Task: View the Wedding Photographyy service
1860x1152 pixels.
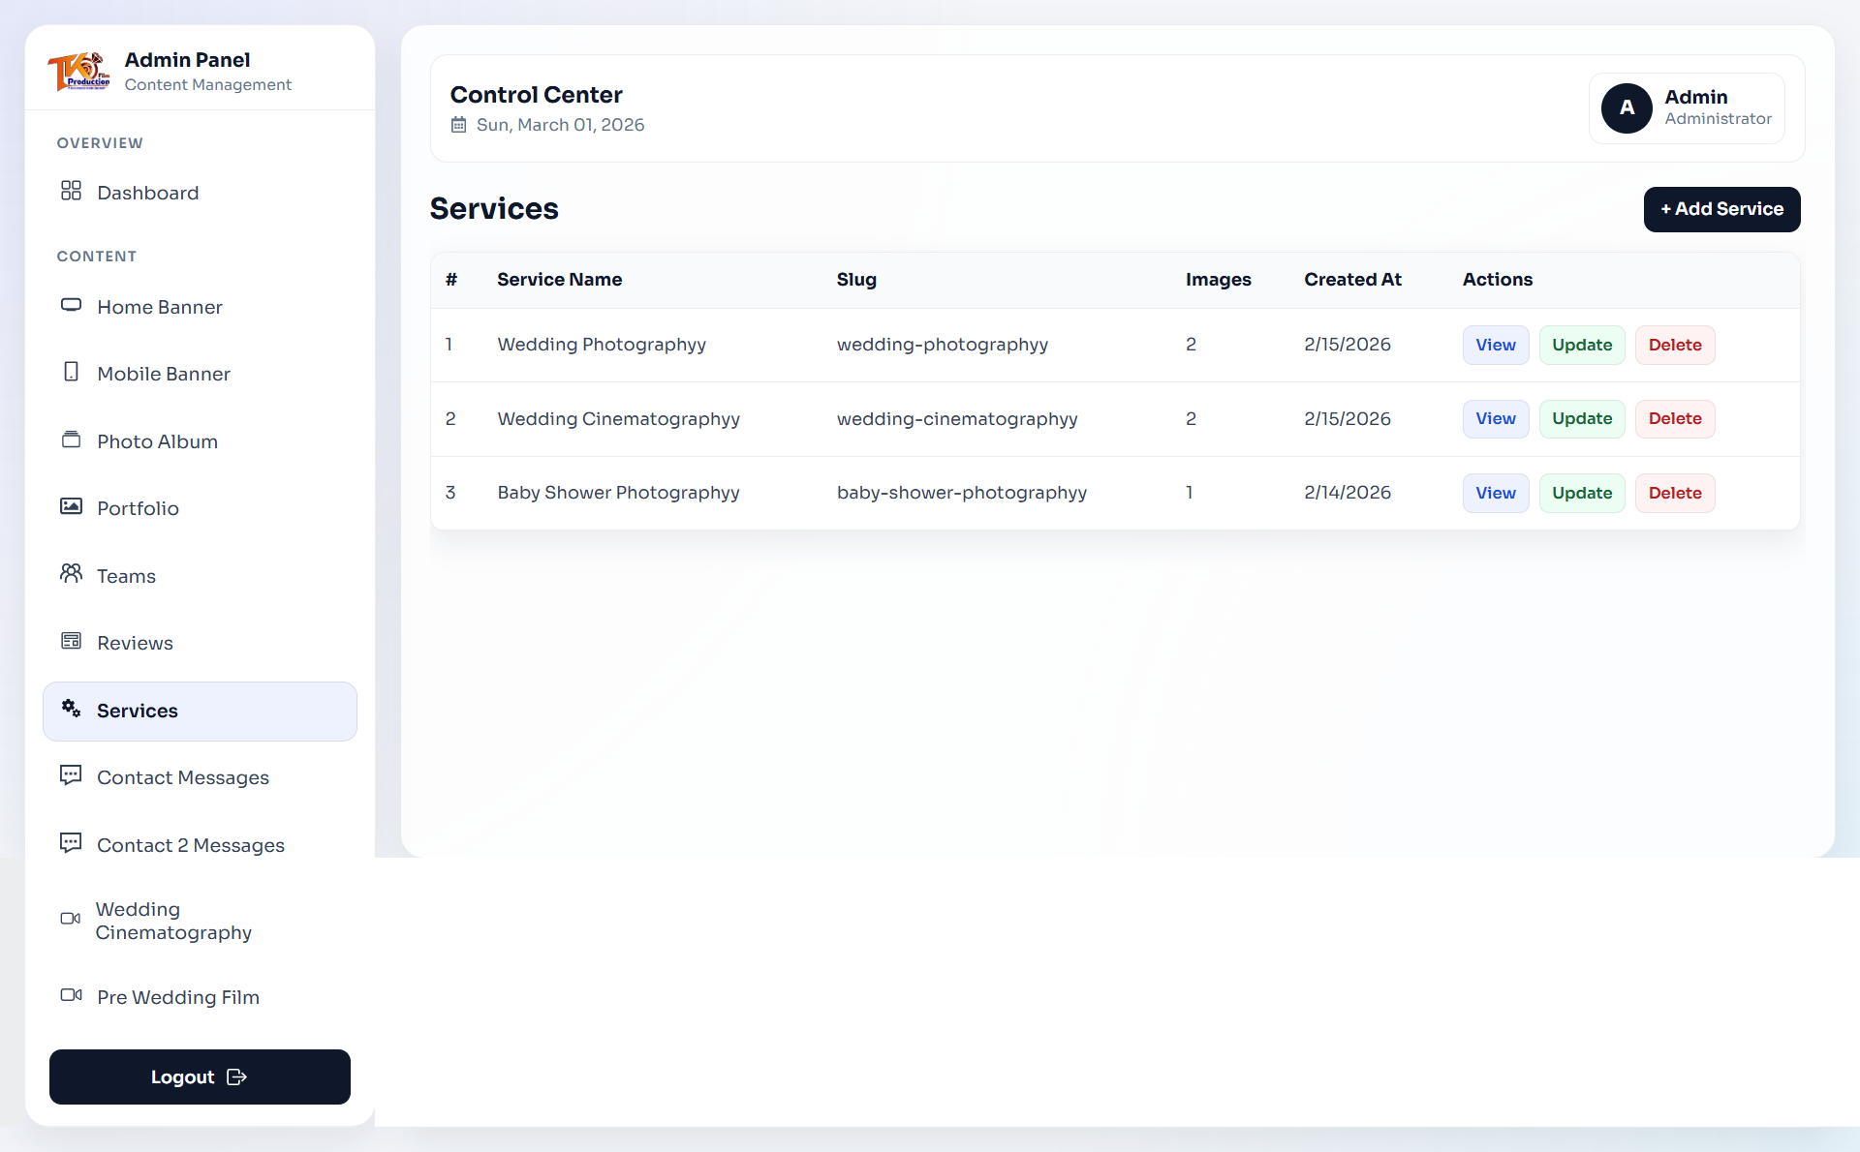Action: point(1495,346)
